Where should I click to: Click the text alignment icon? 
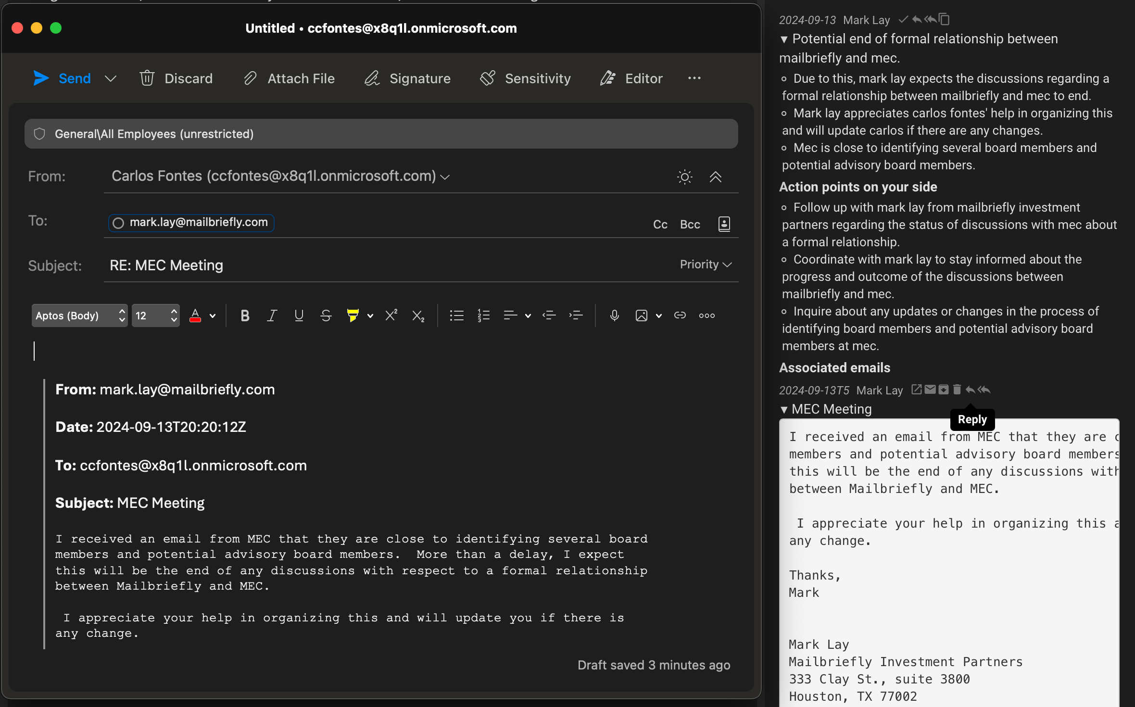point(510,316)
